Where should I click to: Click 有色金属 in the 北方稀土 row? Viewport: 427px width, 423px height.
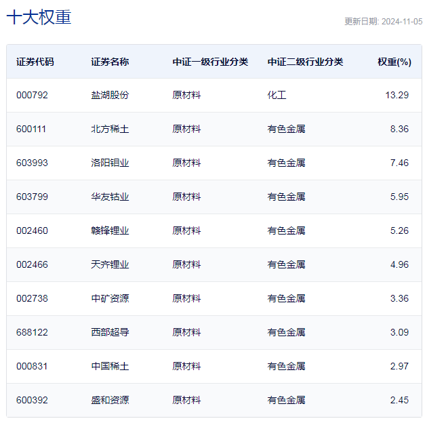click(286, 129)
